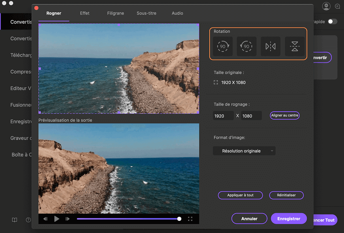Toggle the high speed conversion switch
The height and width of the screenshot is (233, 344).
click(x=332, y=21)
